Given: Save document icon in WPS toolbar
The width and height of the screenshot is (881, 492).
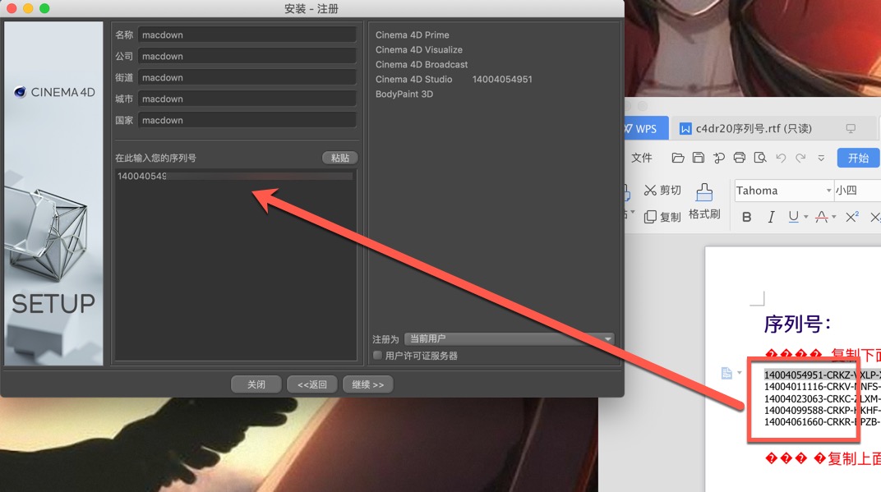Looking at the screenshot, I should (698, 158).
